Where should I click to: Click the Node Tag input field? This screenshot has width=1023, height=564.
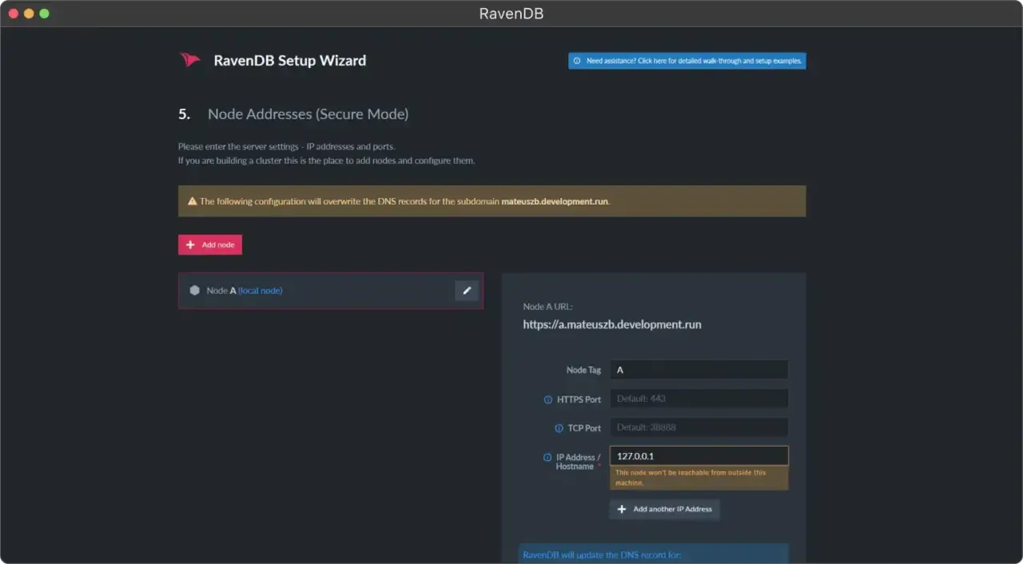pyautogui.click(x=699, y=370)
